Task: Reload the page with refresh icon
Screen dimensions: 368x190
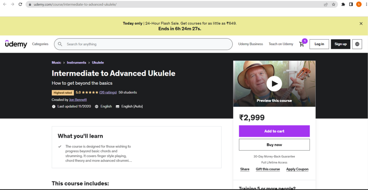Action: point(20,4)
